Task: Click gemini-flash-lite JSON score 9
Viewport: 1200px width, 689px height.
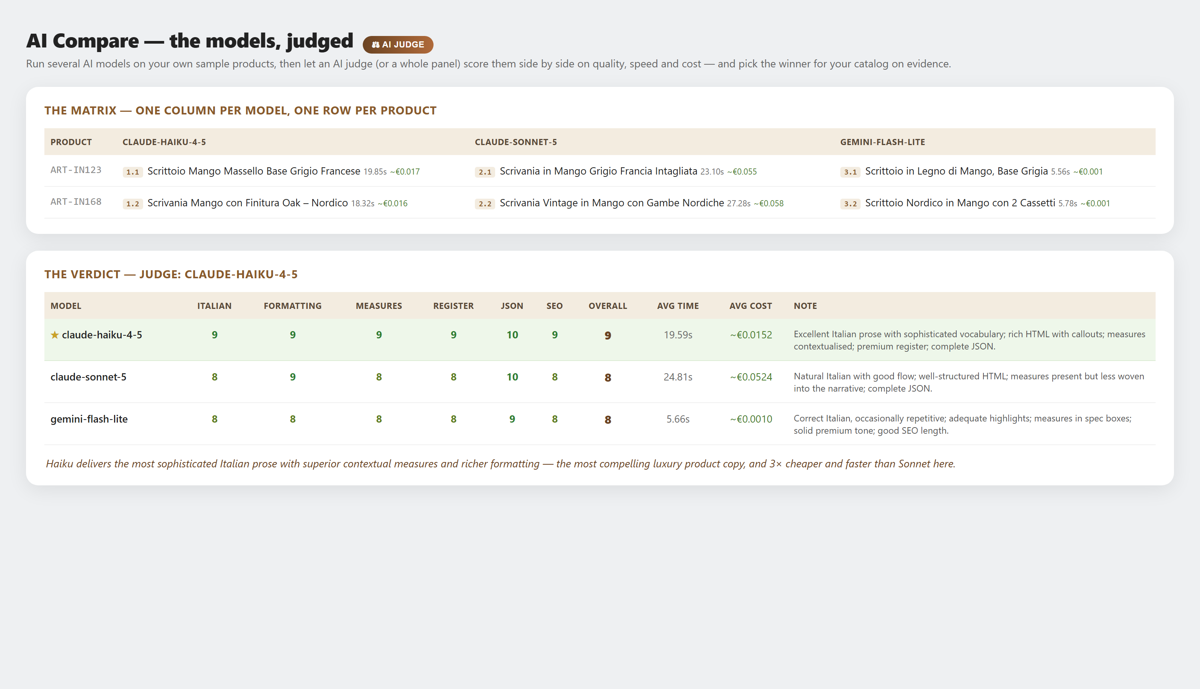Action: pos(512,419)
